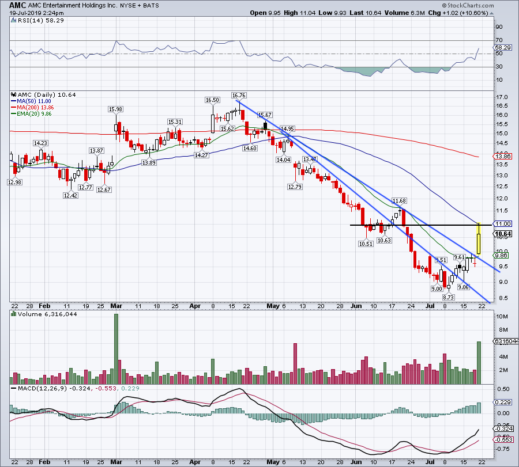Click the 8.73 lowest price label

(449, 297)
